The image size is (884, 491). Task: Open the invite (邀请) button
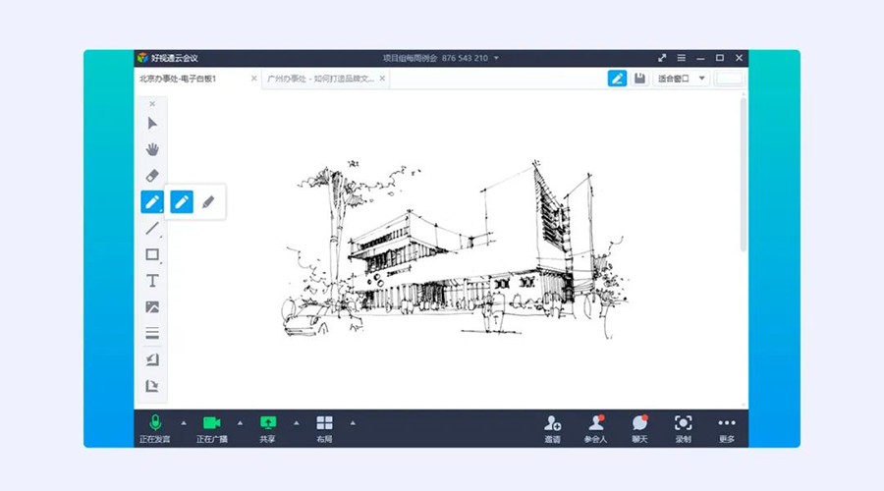553,428
